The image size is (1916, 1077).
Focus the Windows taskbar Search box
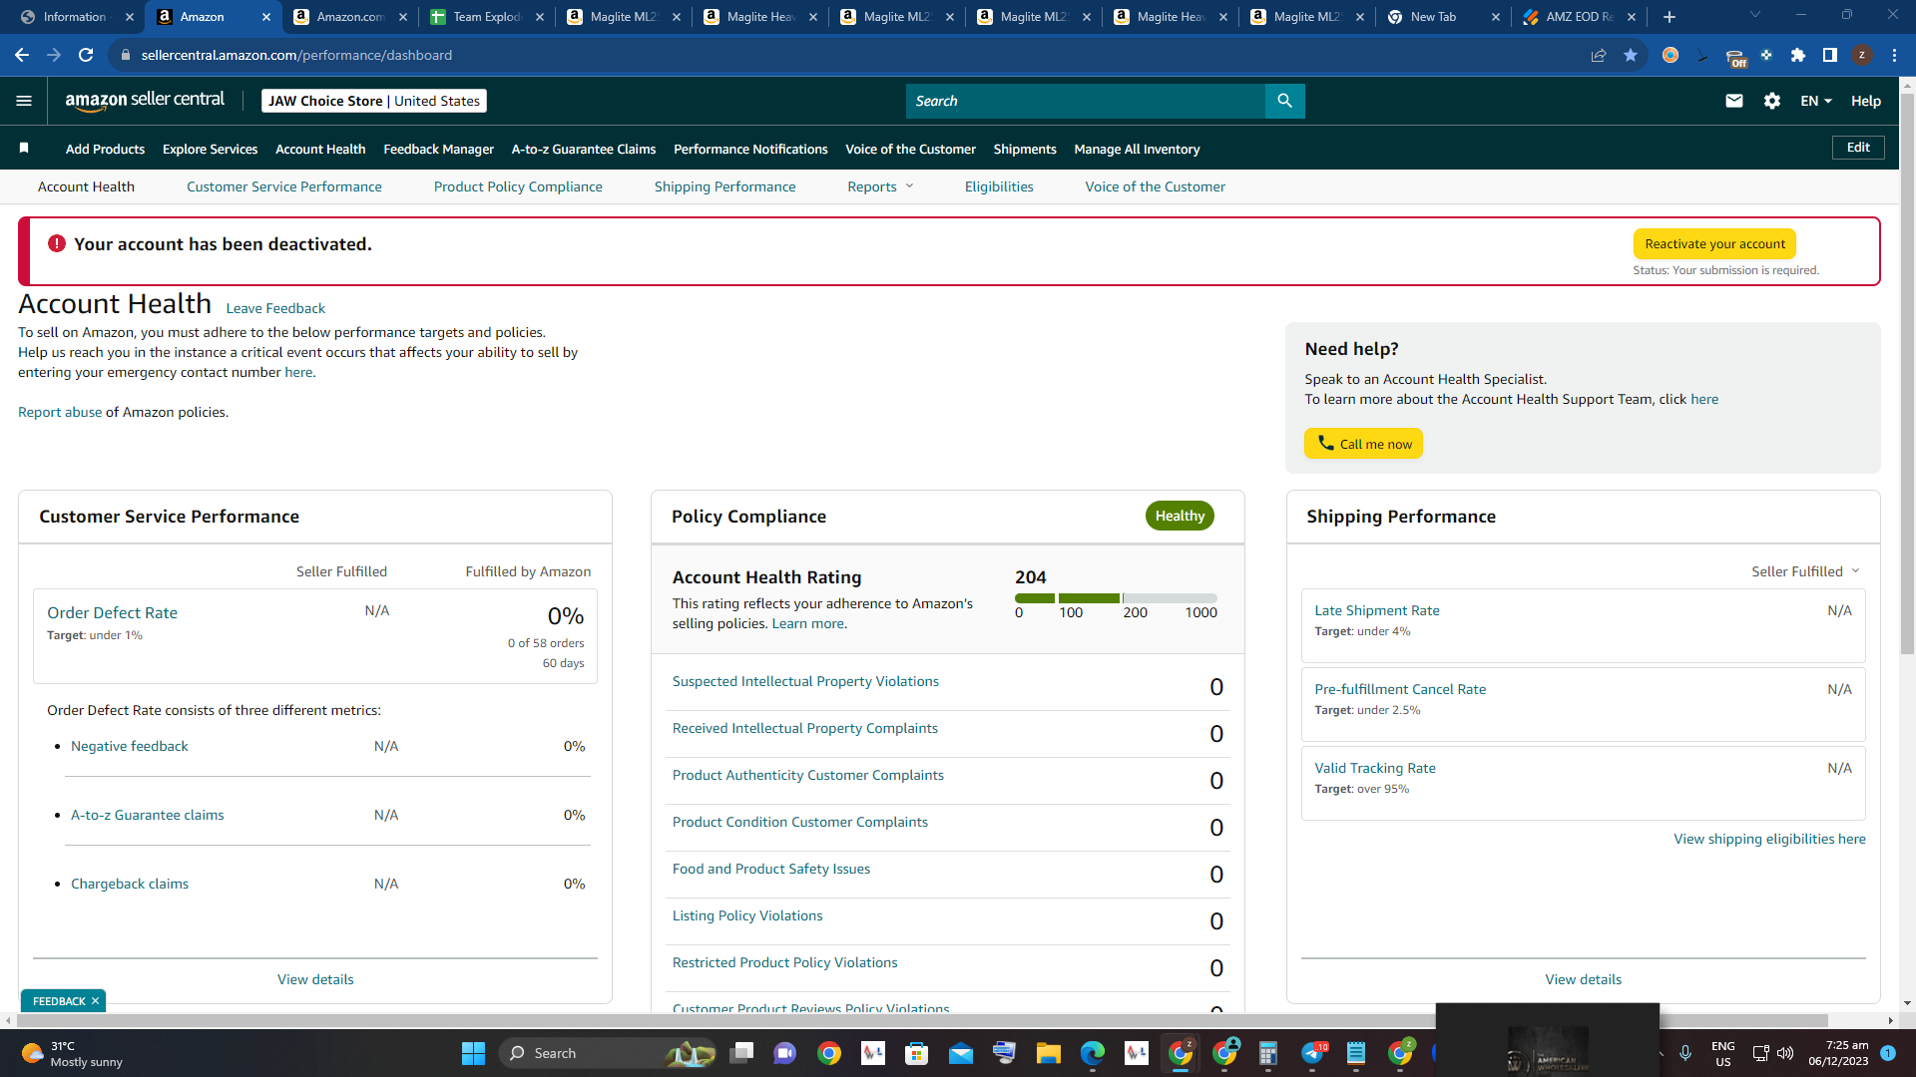click(608, 1053)
